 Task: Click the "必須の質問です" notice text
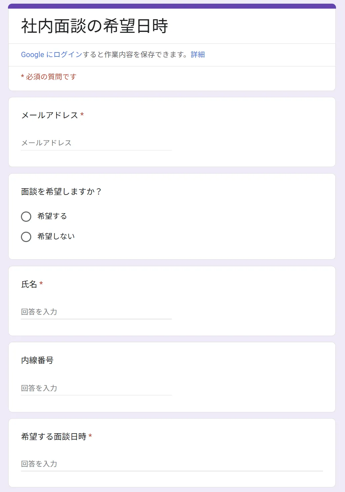click(51, 77)
